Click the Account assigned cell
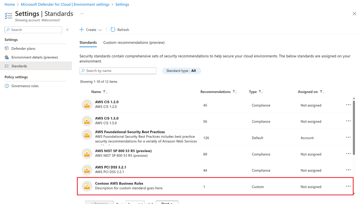This screenshot has width=361, height=204. (x=307, y=138)
